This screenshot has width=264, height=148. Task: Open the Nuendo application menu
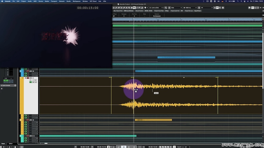(8, 1)
